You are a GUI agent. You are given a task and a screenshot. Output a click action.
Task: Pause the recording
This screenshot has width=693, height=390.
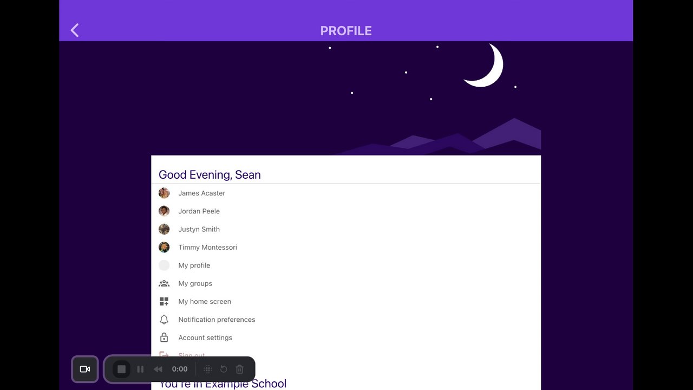[x=140, y=369]
